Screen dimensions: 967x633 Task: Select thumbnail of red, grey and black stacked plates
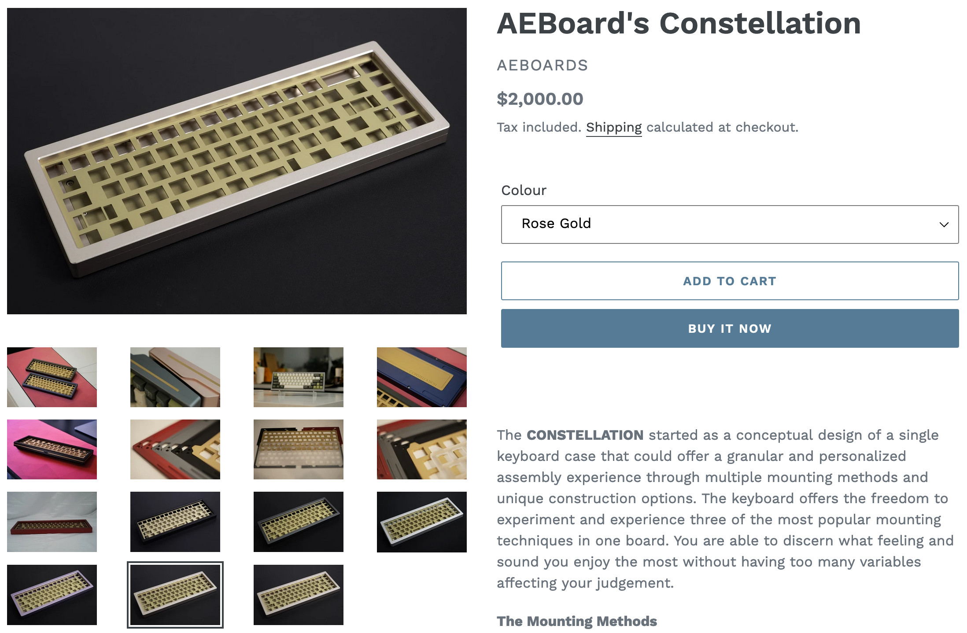tap(175, 449)
